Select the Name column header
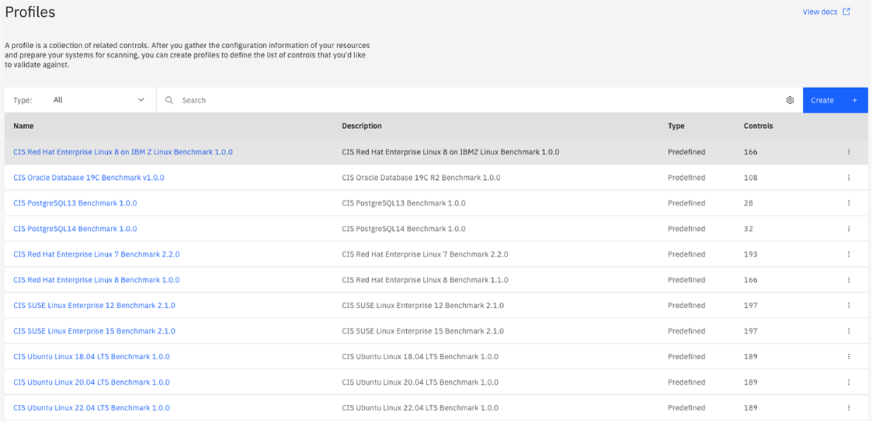This screenshot has height=424, width=875. [x=23, y=125]
